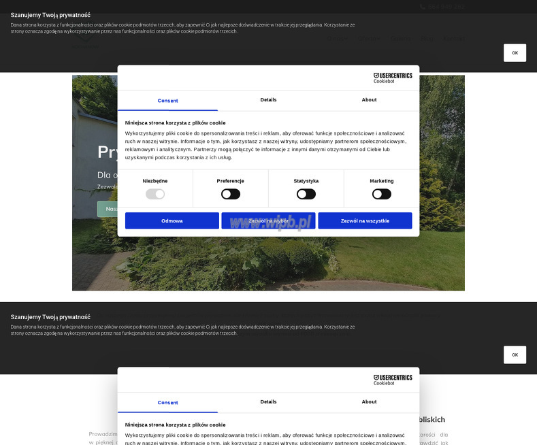
Task: Click the green hero button behind the dialog
Action: (107, 209)
